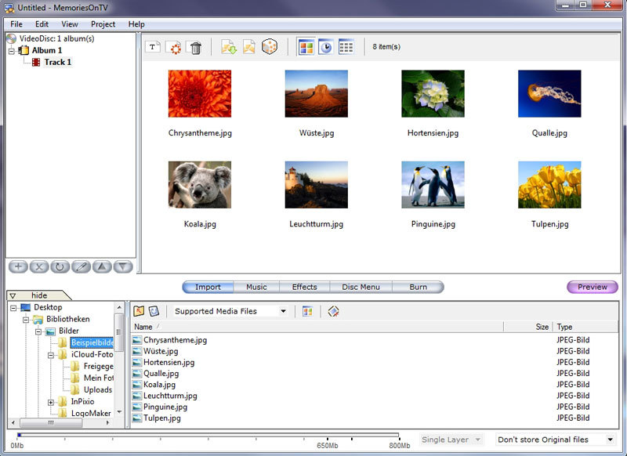Click the clock timing view icon
The width and height of the screenshot is (627, 456).
coord(325,47)
